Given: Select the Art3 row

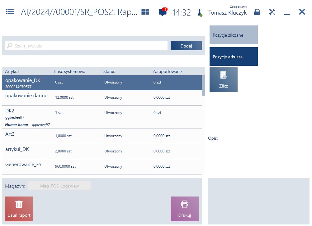Looking at the screenshot, I should [x=102, y=136].
